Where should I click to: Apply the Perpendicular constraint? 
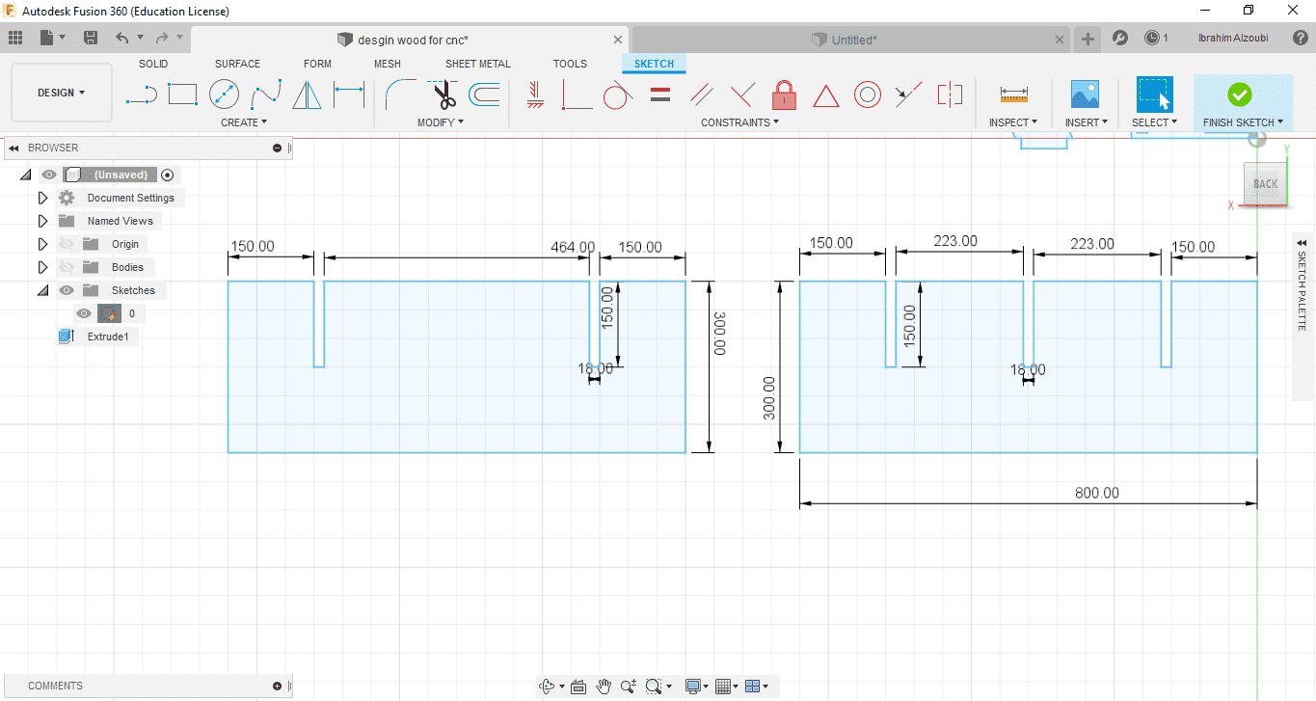742,94
